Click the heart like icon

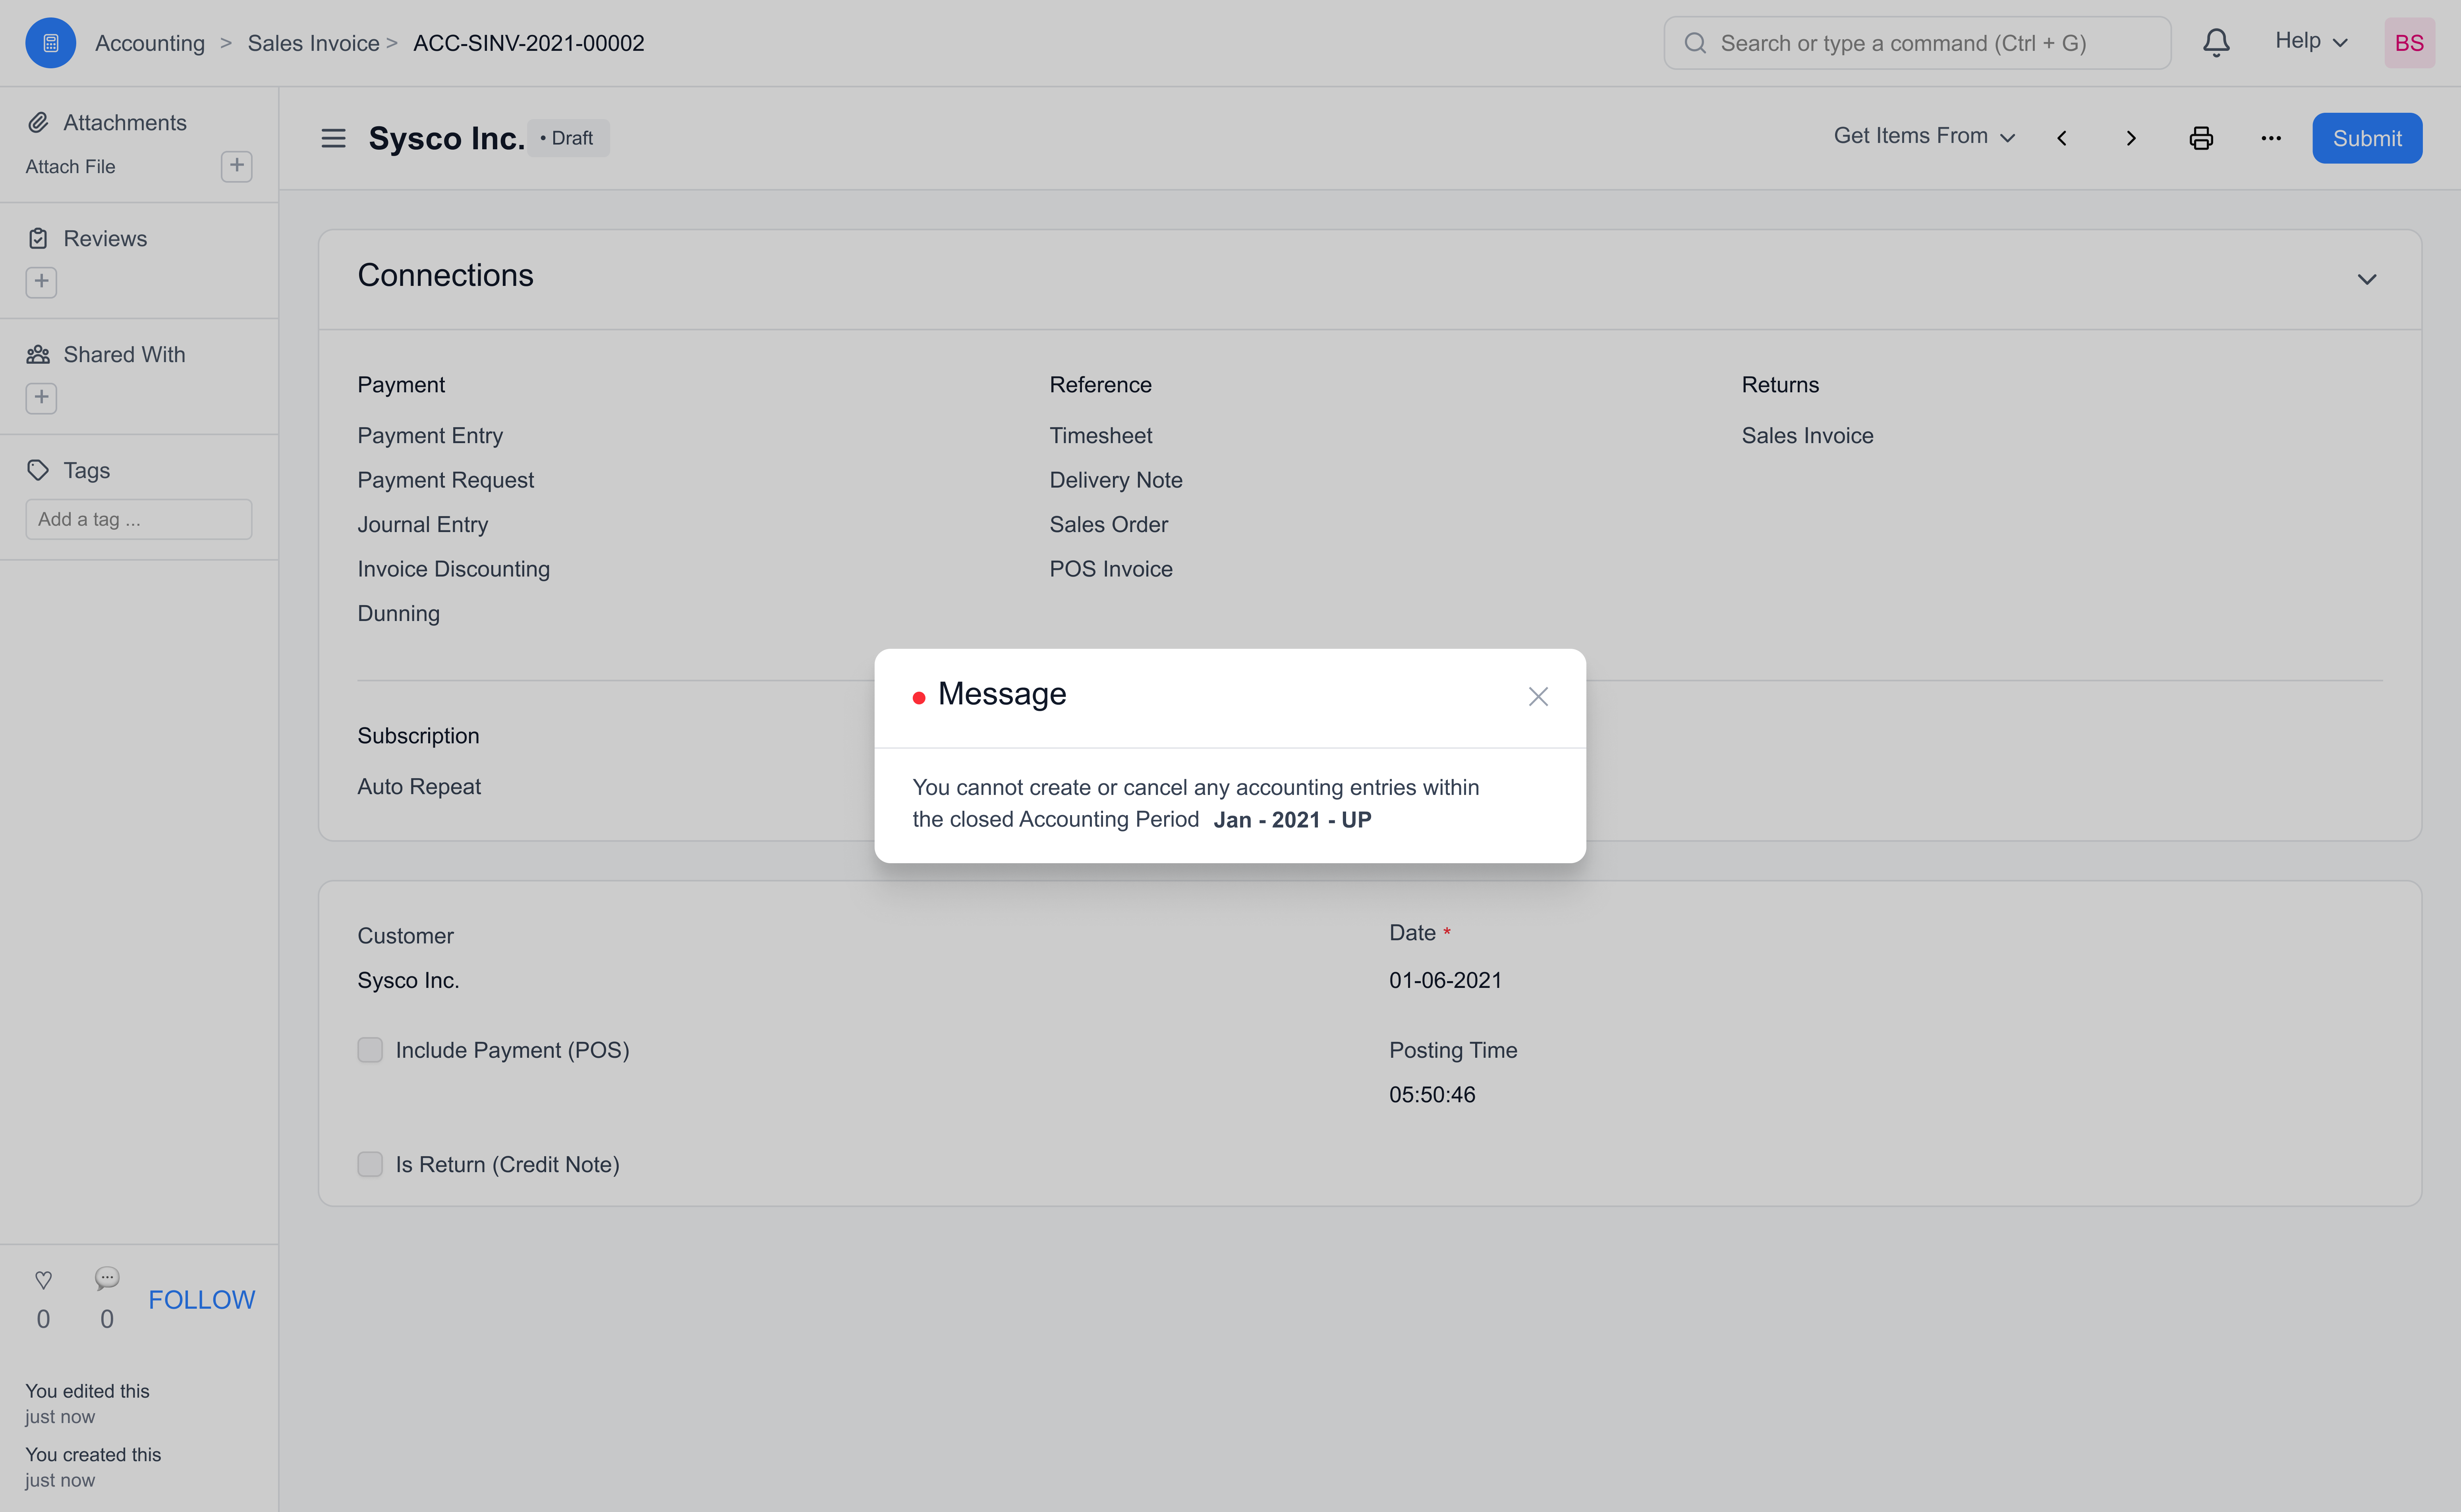pos(43,1279)
